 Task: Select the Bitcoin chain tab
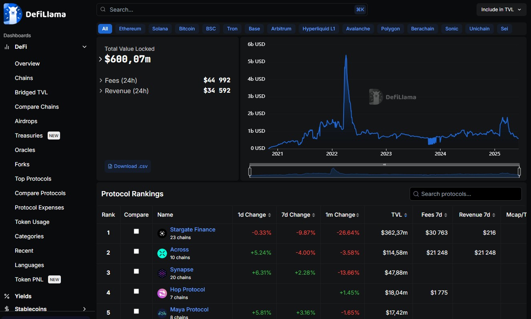click(x=187, y=29)
